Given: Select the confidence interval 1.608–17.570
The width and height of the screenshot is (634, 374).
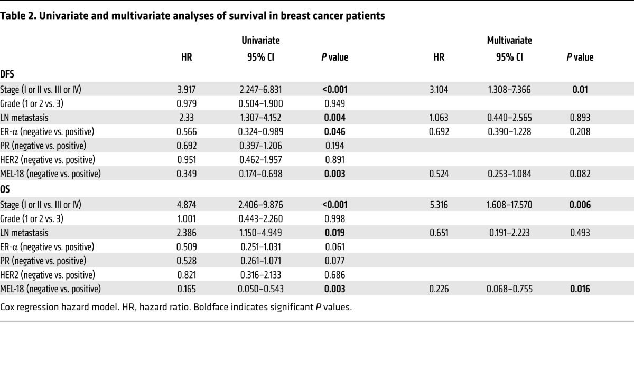Looking at the screenshot, I should 509,205.
